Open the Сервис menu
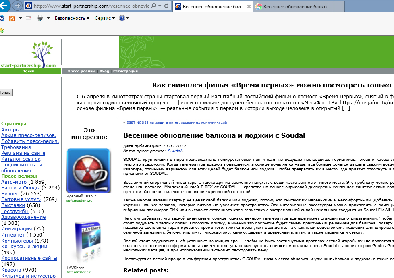The width and height of the screenshot is (394, 278). [x=105, y=18]
